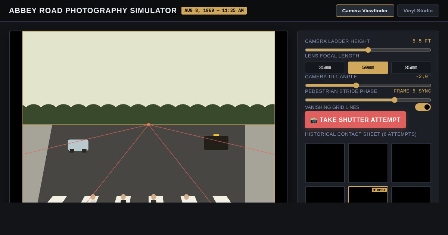Image resolution: width=448 pixels, height=235 pixels.
Task: Open the third contact sheet thumbnail
Action: pos(411,163)
